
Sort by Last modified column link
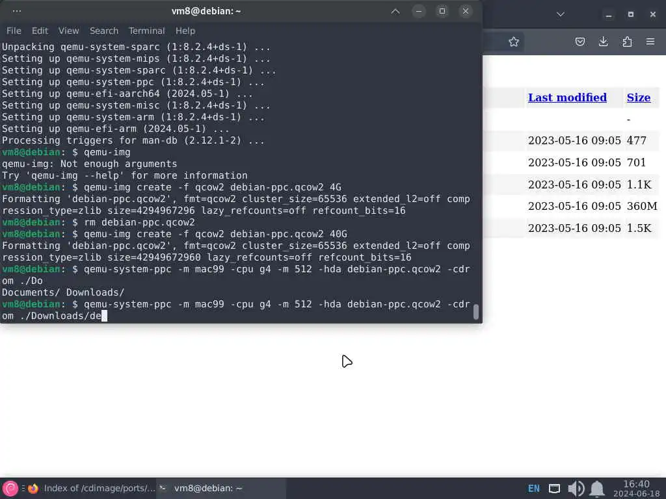click(567, 97)
